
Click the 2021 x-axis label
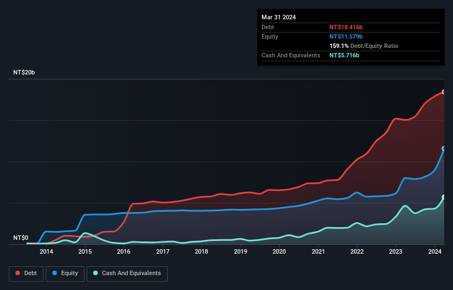tap(318, 251)
